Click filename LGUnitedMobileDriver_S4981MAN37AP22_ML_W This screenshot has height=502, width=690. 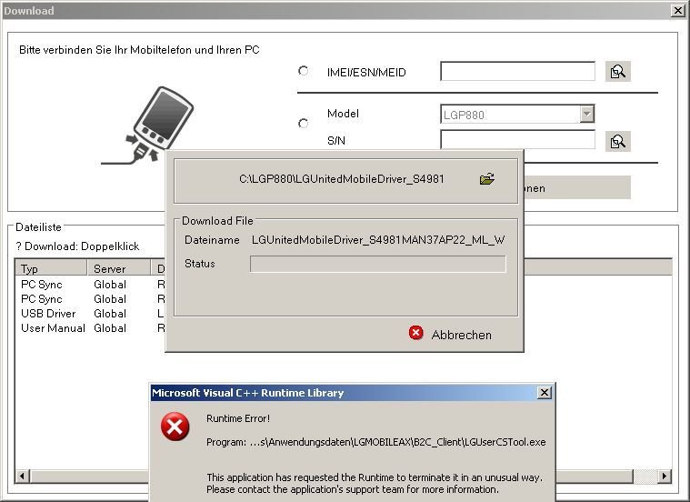coord(378,240)
